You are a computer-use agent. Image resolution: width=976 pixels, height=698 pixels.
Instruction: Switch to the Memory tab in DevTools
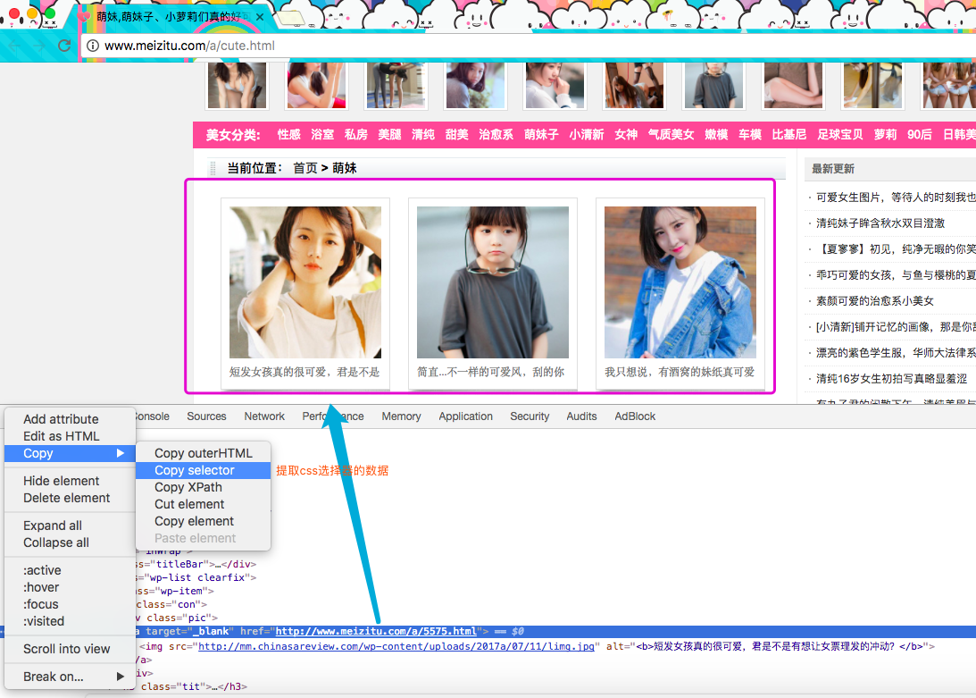point(402,416)
